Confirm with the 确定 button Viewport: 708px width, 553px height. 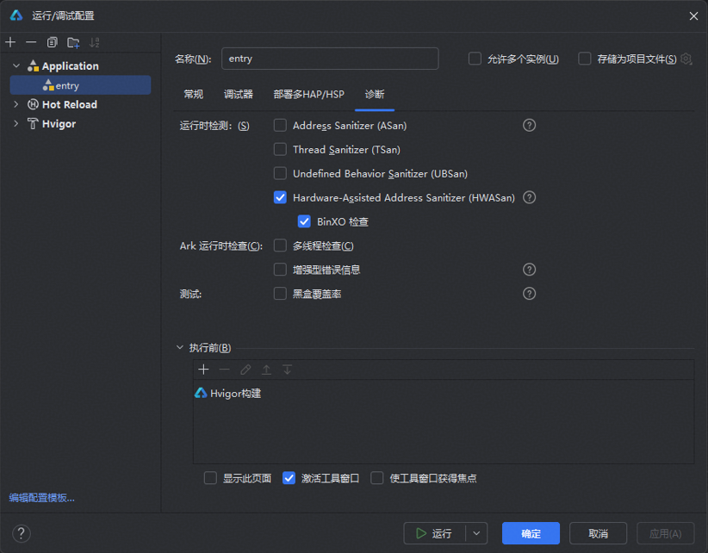(x=531, y=533)
